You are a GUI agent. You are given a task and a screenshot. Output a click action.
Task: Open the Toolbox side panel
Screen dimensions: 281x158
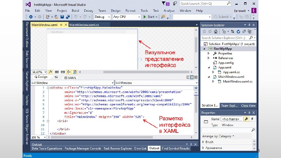pos(27,100)
